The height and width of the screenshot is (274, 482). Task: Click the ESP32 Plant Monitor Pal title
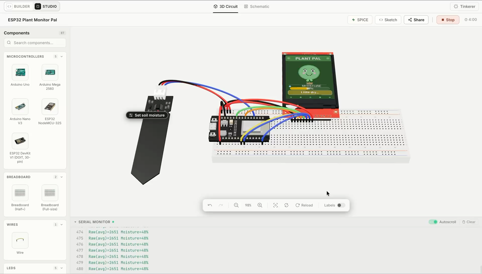(32, 20)
